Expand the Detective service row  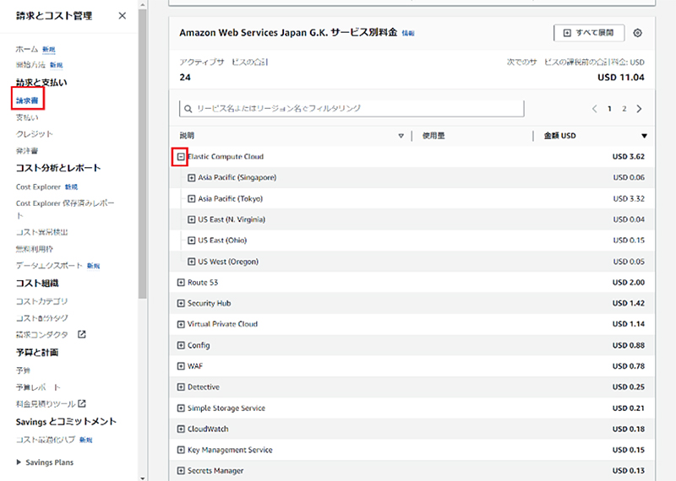(x=181, y=387)
